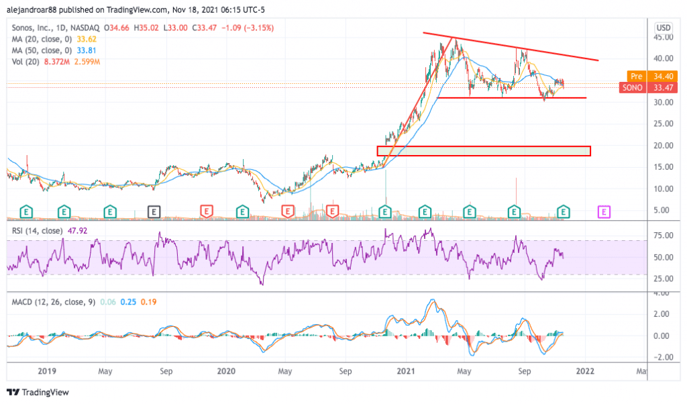687x404 pixels.
Task: Click the Sonos, Inc., 1D, NASDAQ title
Action: (56, 28)
